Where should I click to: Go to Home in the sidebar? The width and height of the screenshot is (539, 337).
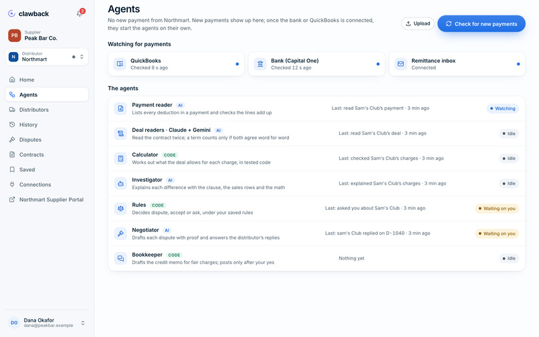coord(47,80)
